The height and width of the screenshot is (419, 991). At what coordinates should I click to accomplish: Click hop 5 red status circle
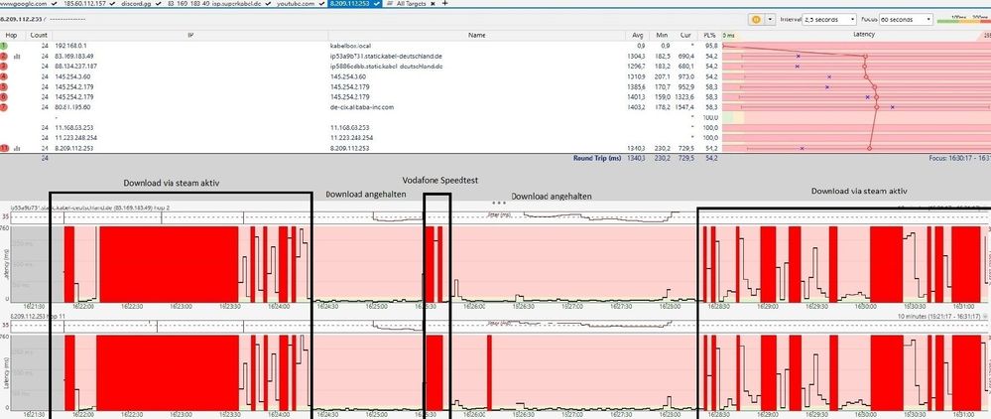[4, 86]
